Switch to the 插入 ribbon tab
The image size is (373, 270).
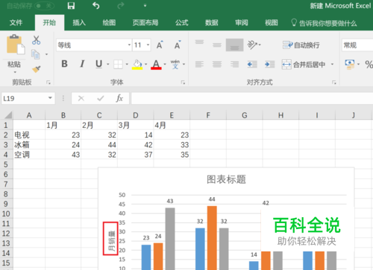[79, 23]
